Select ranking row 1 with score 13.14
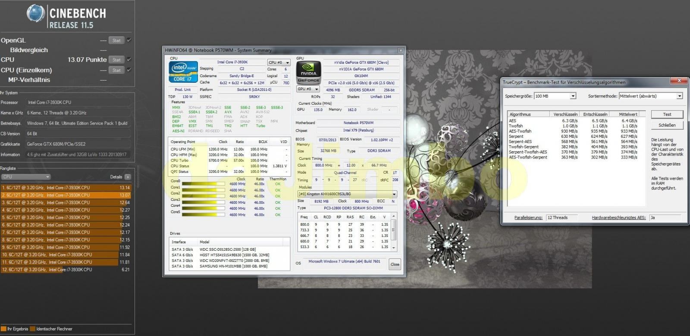 tap(66, 187)
